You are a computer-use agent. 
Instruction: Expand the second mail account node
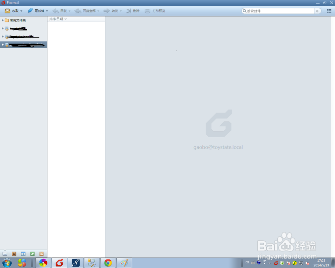tap(3, 37)
